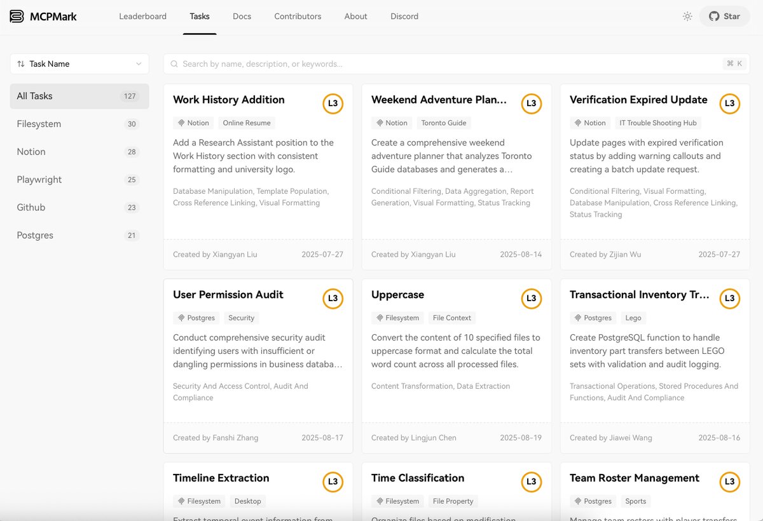Click the Security tag
The height and width of the screenshot is (521, 763).
coord(242,318)
